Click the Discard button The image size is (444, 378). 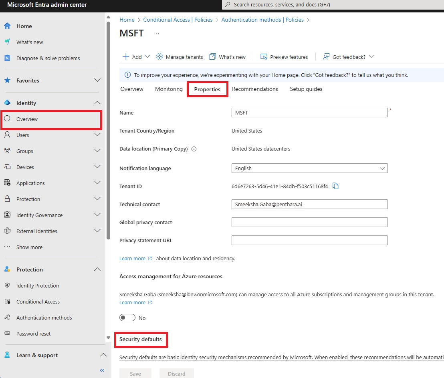click(x=177, y=374)
